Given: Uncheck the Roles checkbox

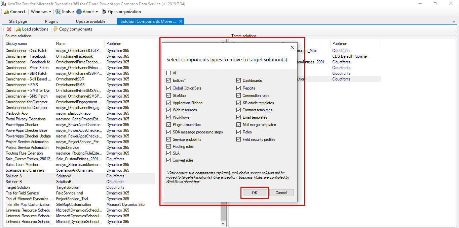Looking at the screenshot, I should click(238, 132).
